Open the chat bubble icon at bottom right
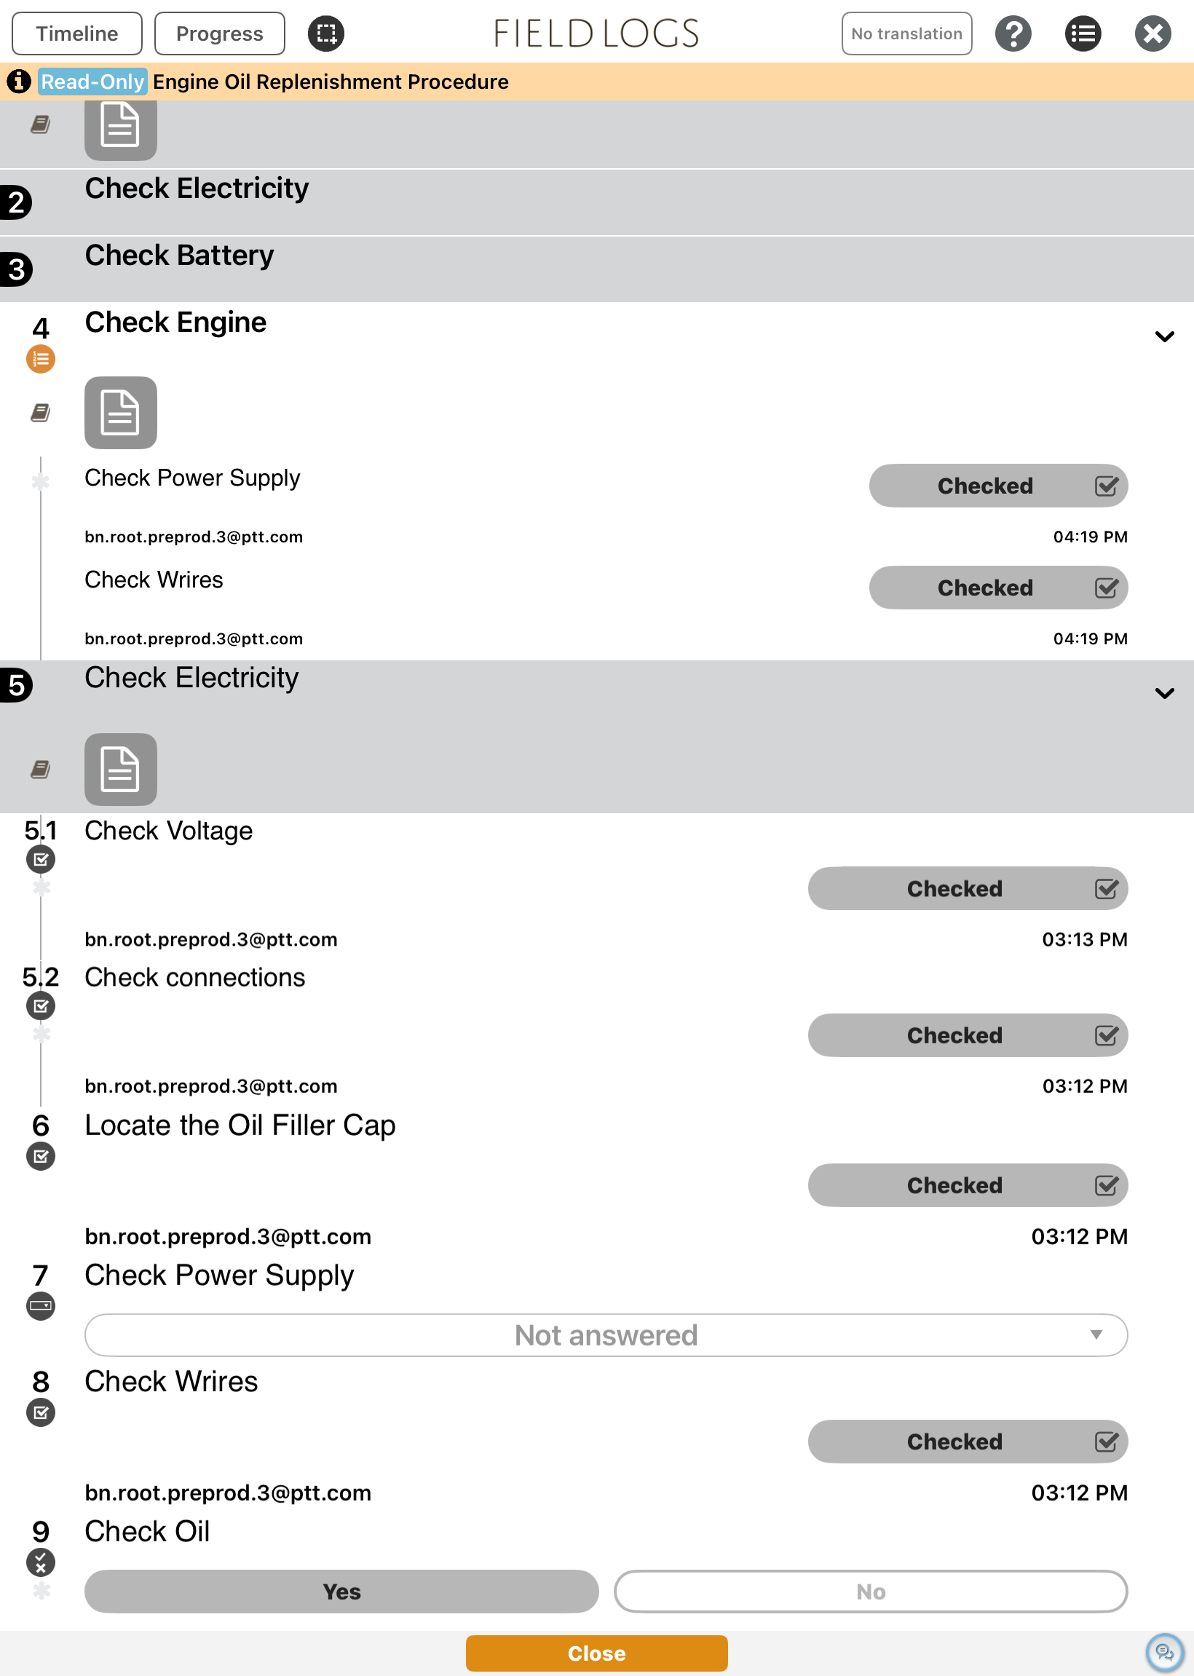 1164,1653
